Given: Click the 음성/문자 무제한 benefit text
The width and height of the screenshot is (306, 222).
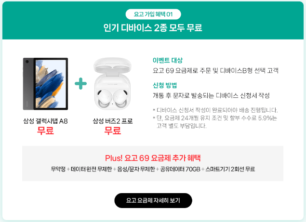Looking at the screenshot, I should (x=136, y=169).
